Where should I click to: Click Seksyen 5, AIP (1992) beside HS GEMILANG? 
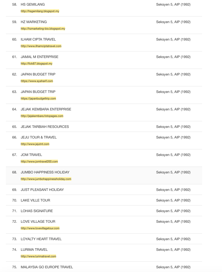(x=173, y=4)
